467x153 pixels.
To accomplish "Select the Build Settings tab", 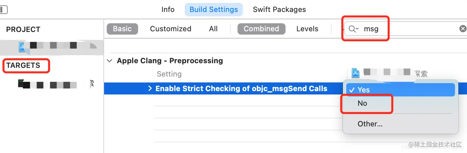I will 213,10.
